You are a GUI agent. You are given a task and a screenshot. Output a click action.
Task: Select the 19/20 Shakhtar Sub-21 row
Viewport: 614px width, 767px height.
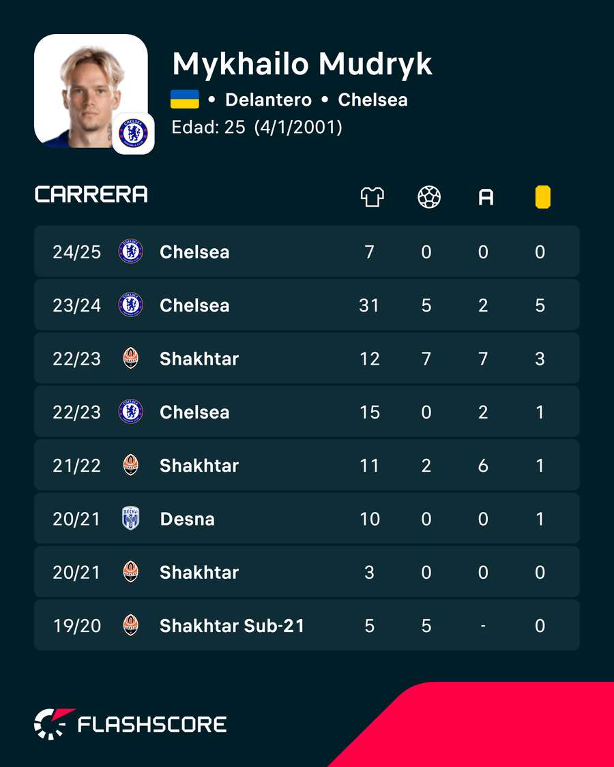[x=307, y=625]
